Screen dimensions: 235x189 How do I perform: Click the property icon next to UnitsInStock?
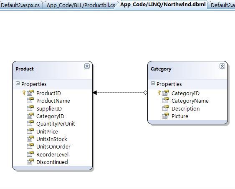tap(30, 139)
